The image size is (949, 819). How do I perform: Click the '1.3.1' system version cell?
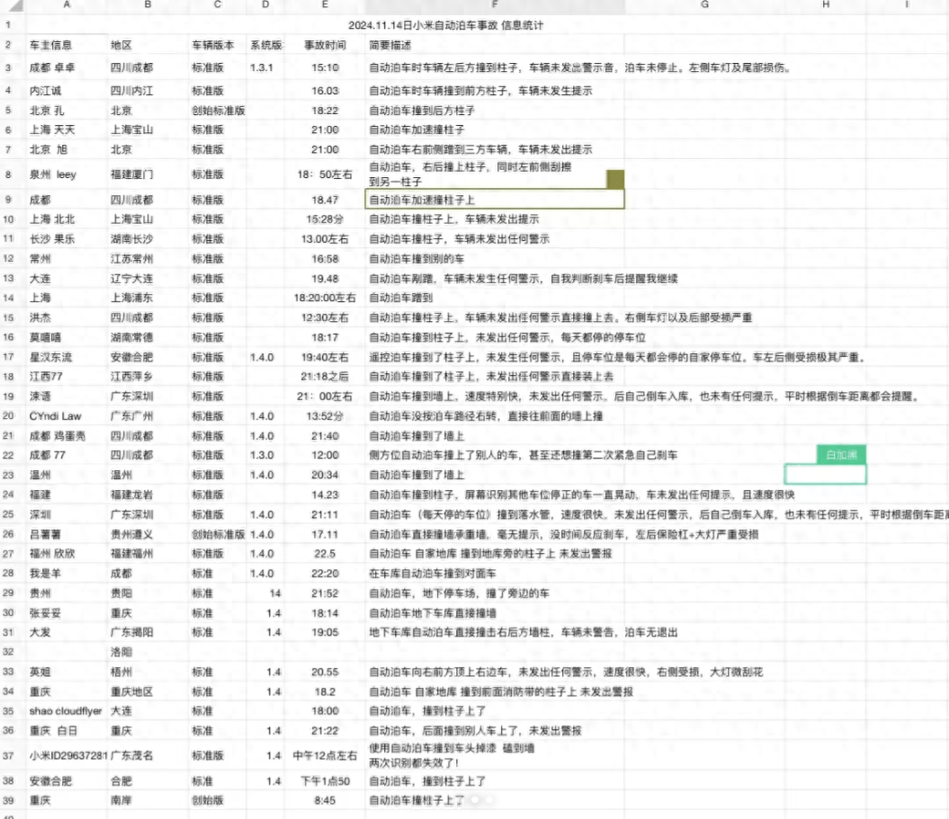pyautogui.click(x=262, y=67)
